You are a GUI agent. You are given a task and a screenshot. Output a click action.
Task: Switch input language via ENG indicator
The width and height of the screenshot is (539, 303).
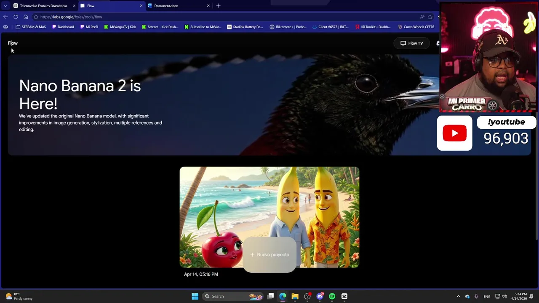[x=487, y=296]
